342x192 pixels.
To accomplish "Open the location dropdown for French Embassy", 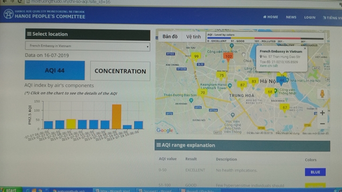I will [x=88, y=46].
